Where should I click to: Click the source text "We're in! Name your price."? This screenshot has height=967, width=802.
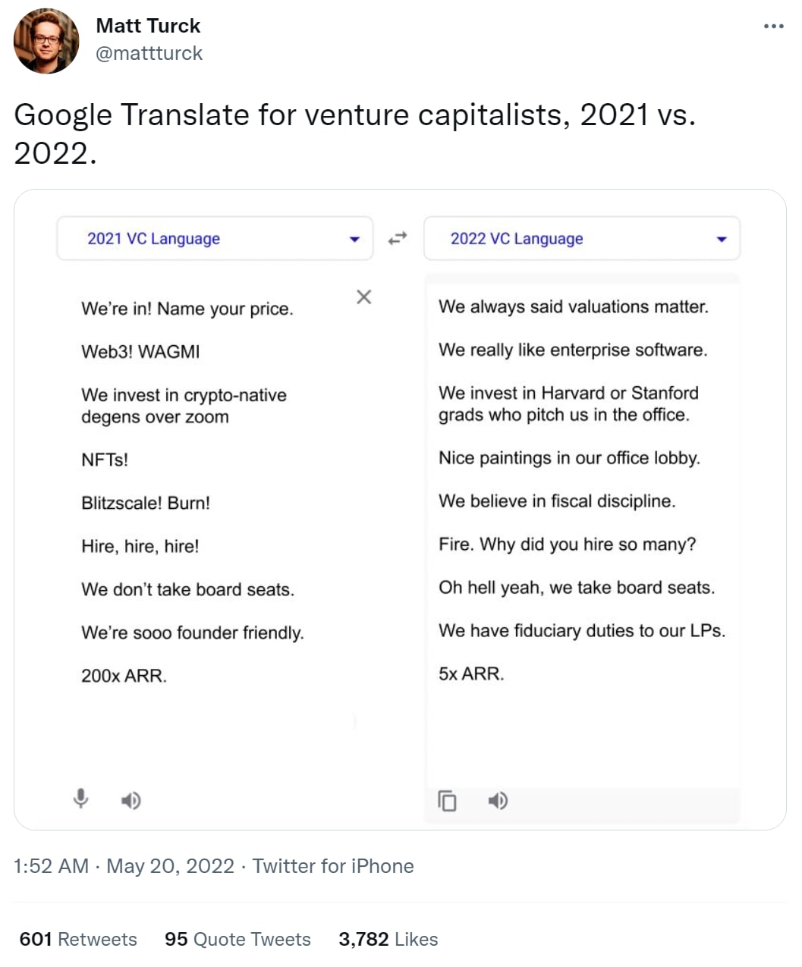187,309
